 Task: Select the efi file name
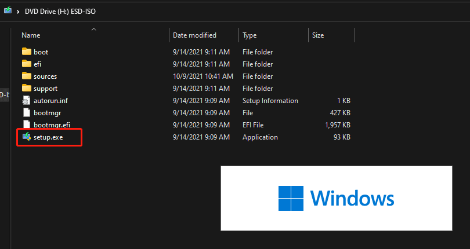click(x=37, y=64)
